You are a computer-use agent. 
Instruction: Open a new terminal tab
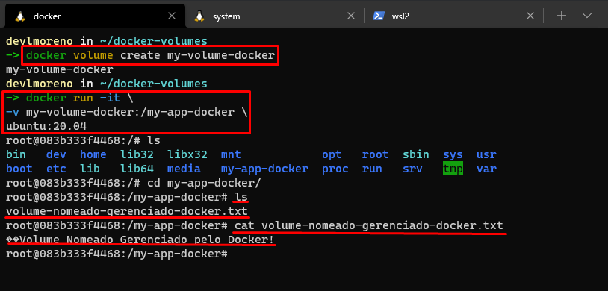tap(562, 16)
